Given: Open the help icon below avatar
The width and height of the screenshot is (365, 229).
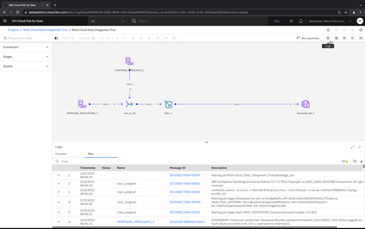Looking at the screenshot, I should coord(361,30).
